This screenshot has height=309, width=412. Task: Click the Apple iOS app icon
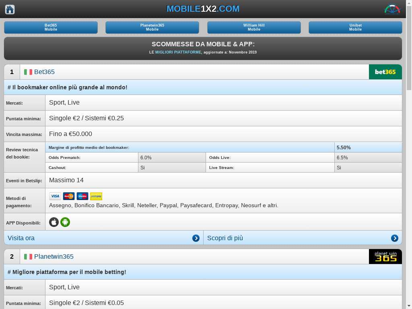click(54, 222)
